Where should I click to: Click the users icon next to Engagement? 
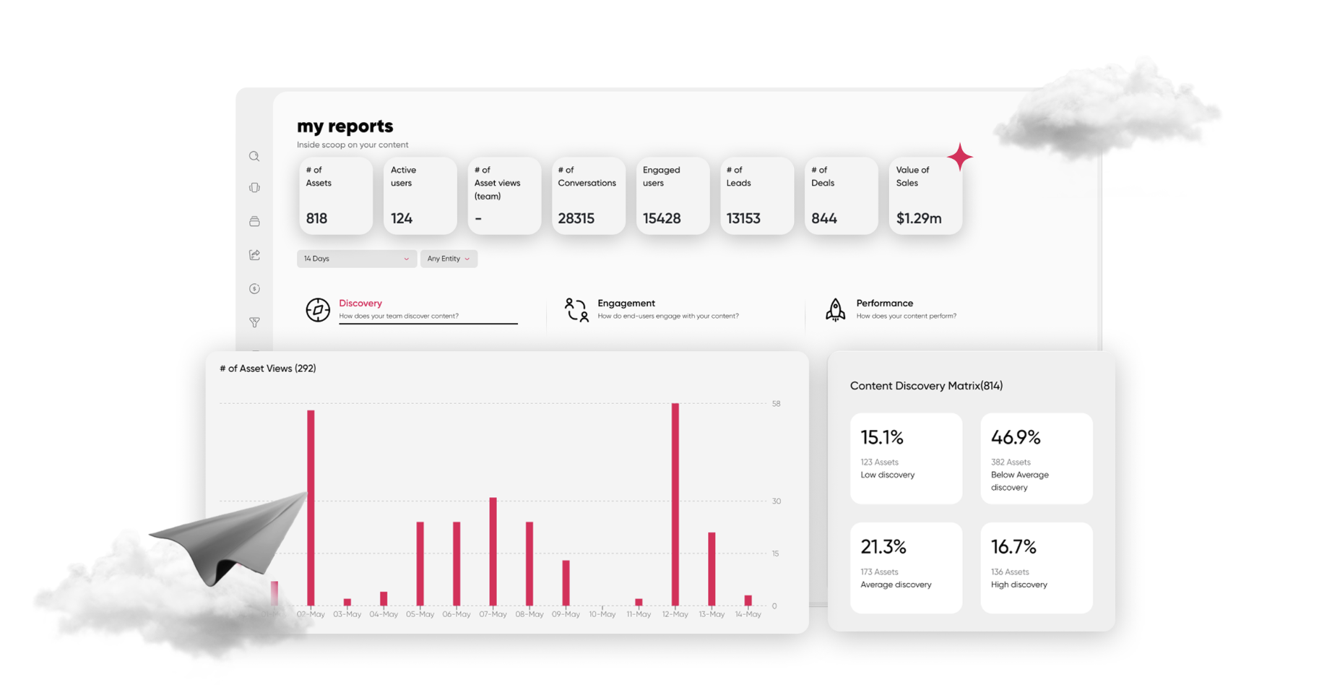point(576,309)
